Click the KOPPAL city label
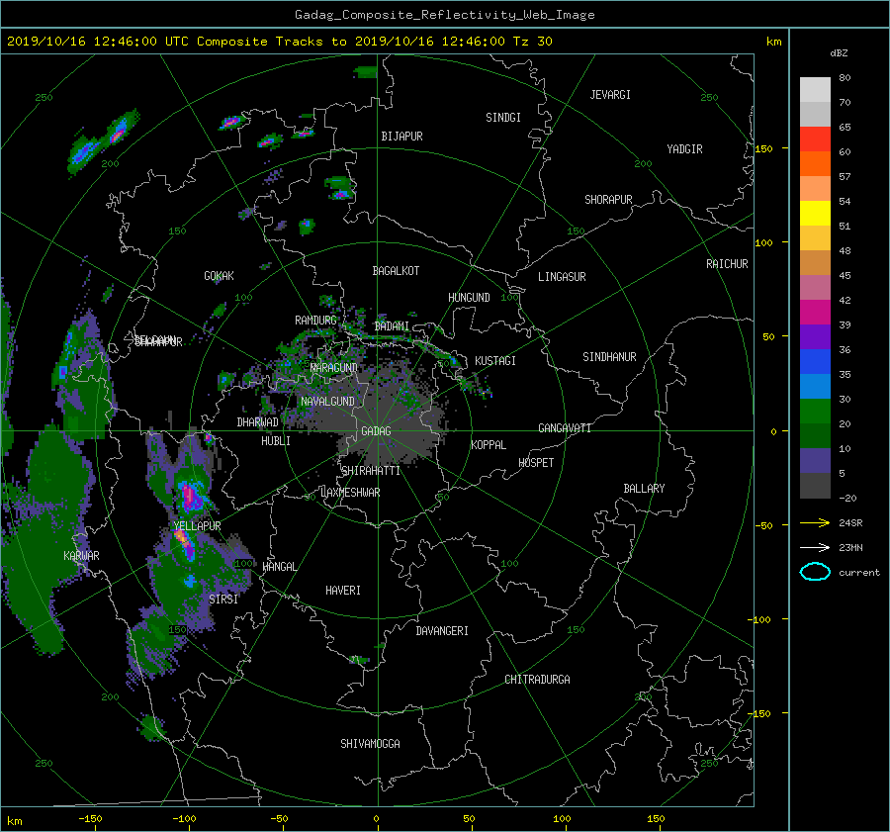This screenshot has width=890, height=832. (489, 445)
